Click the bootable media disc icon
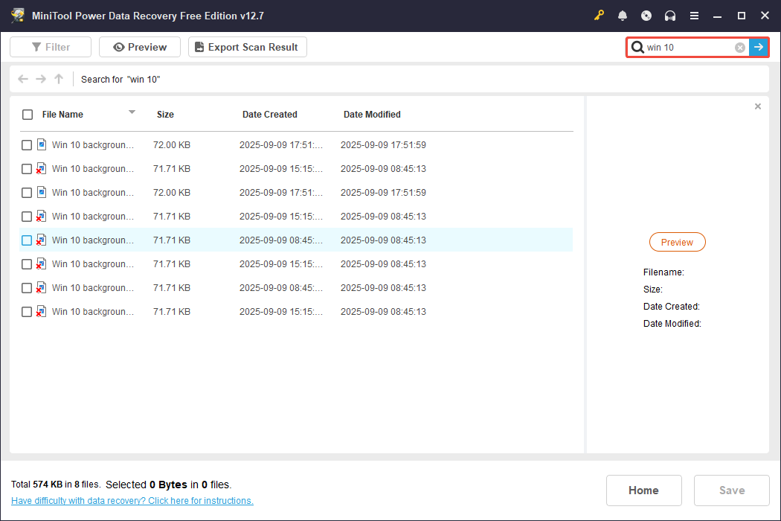The image size is (781, 521). 646,15
